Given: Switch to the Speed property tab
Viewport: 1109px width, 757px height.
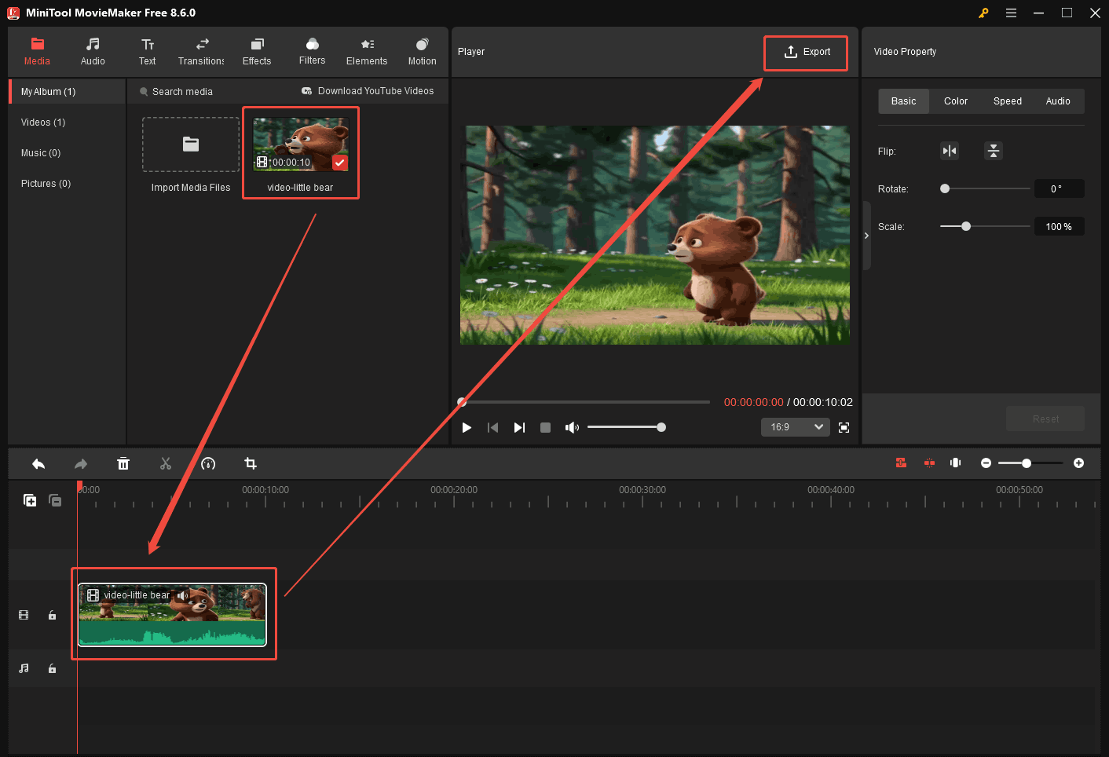Looking at the screenshot, I should [1008, 101].
